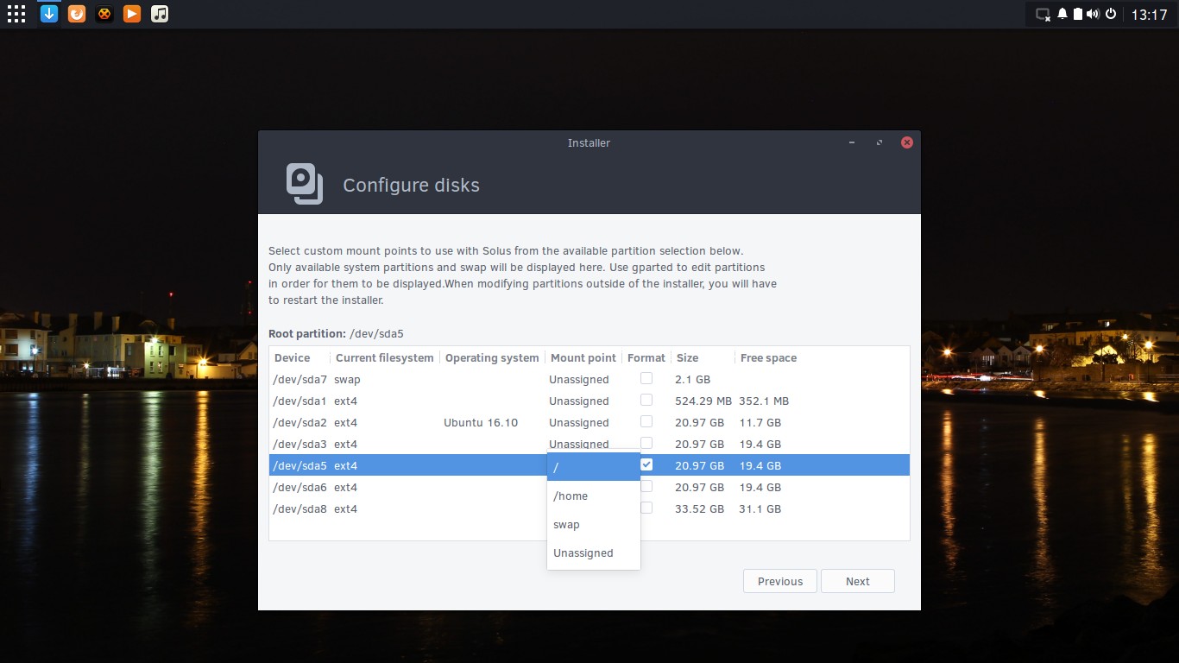Go back using the Previous button
Image resolution: width=1179 pixels, height=663 pixels.
coord(779,580)
